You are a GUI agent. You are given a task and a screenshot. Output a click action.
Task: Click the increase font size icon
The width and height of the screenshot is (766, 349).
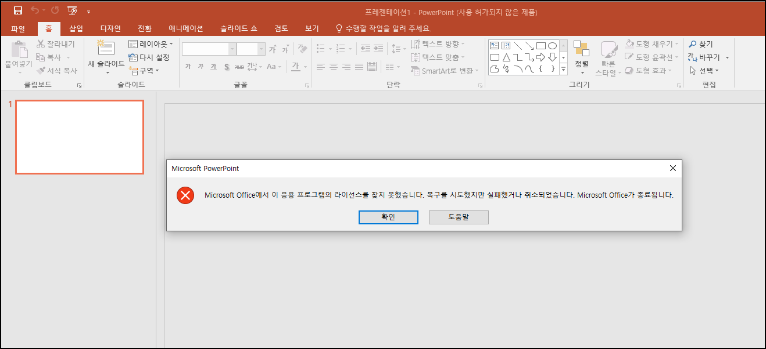(x=272, y=49)
